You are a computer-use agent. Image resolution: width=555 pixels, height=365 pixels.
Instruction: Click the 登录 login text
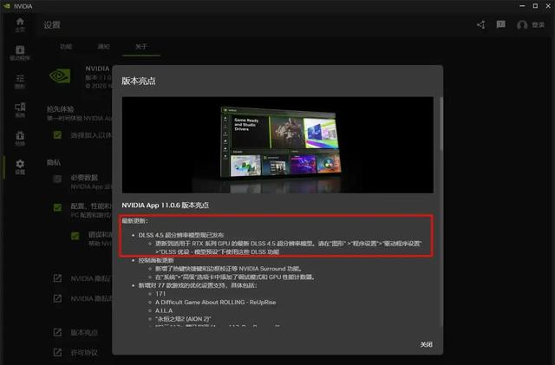click(538, 25)
